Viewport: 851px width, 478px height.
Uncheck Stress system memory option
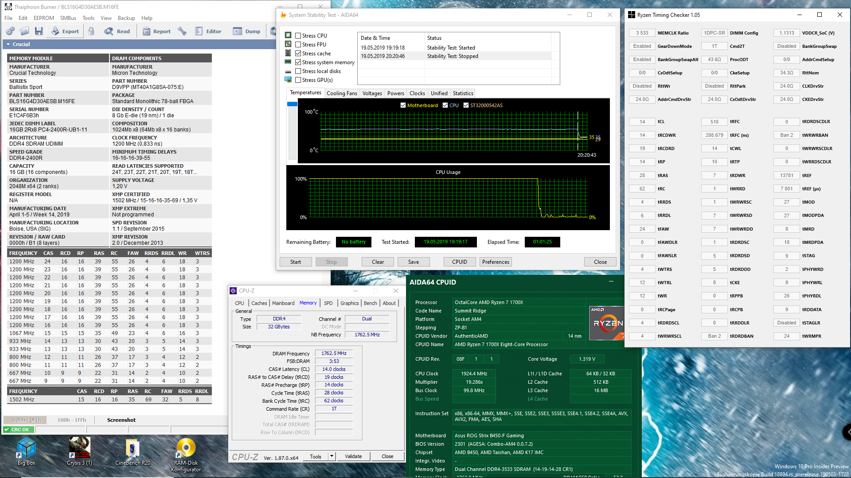point(298,62)
